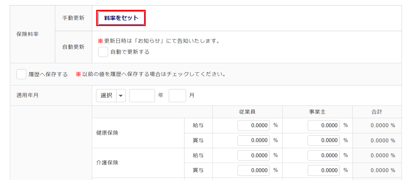Select 健康保険 賞与 従業員 rate field
Image resolution: width=410 pixels, height=180 pixels.
pos(253,140)
